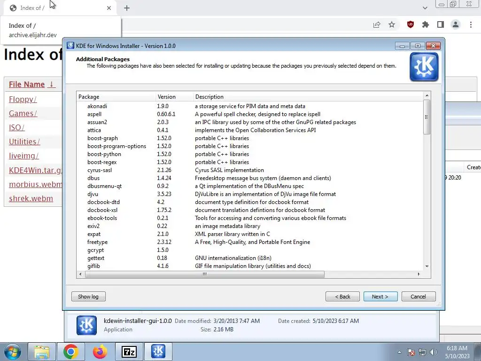Open the Games/ folder link
This screenshot has height=361, width=481.
pos(23,114)
